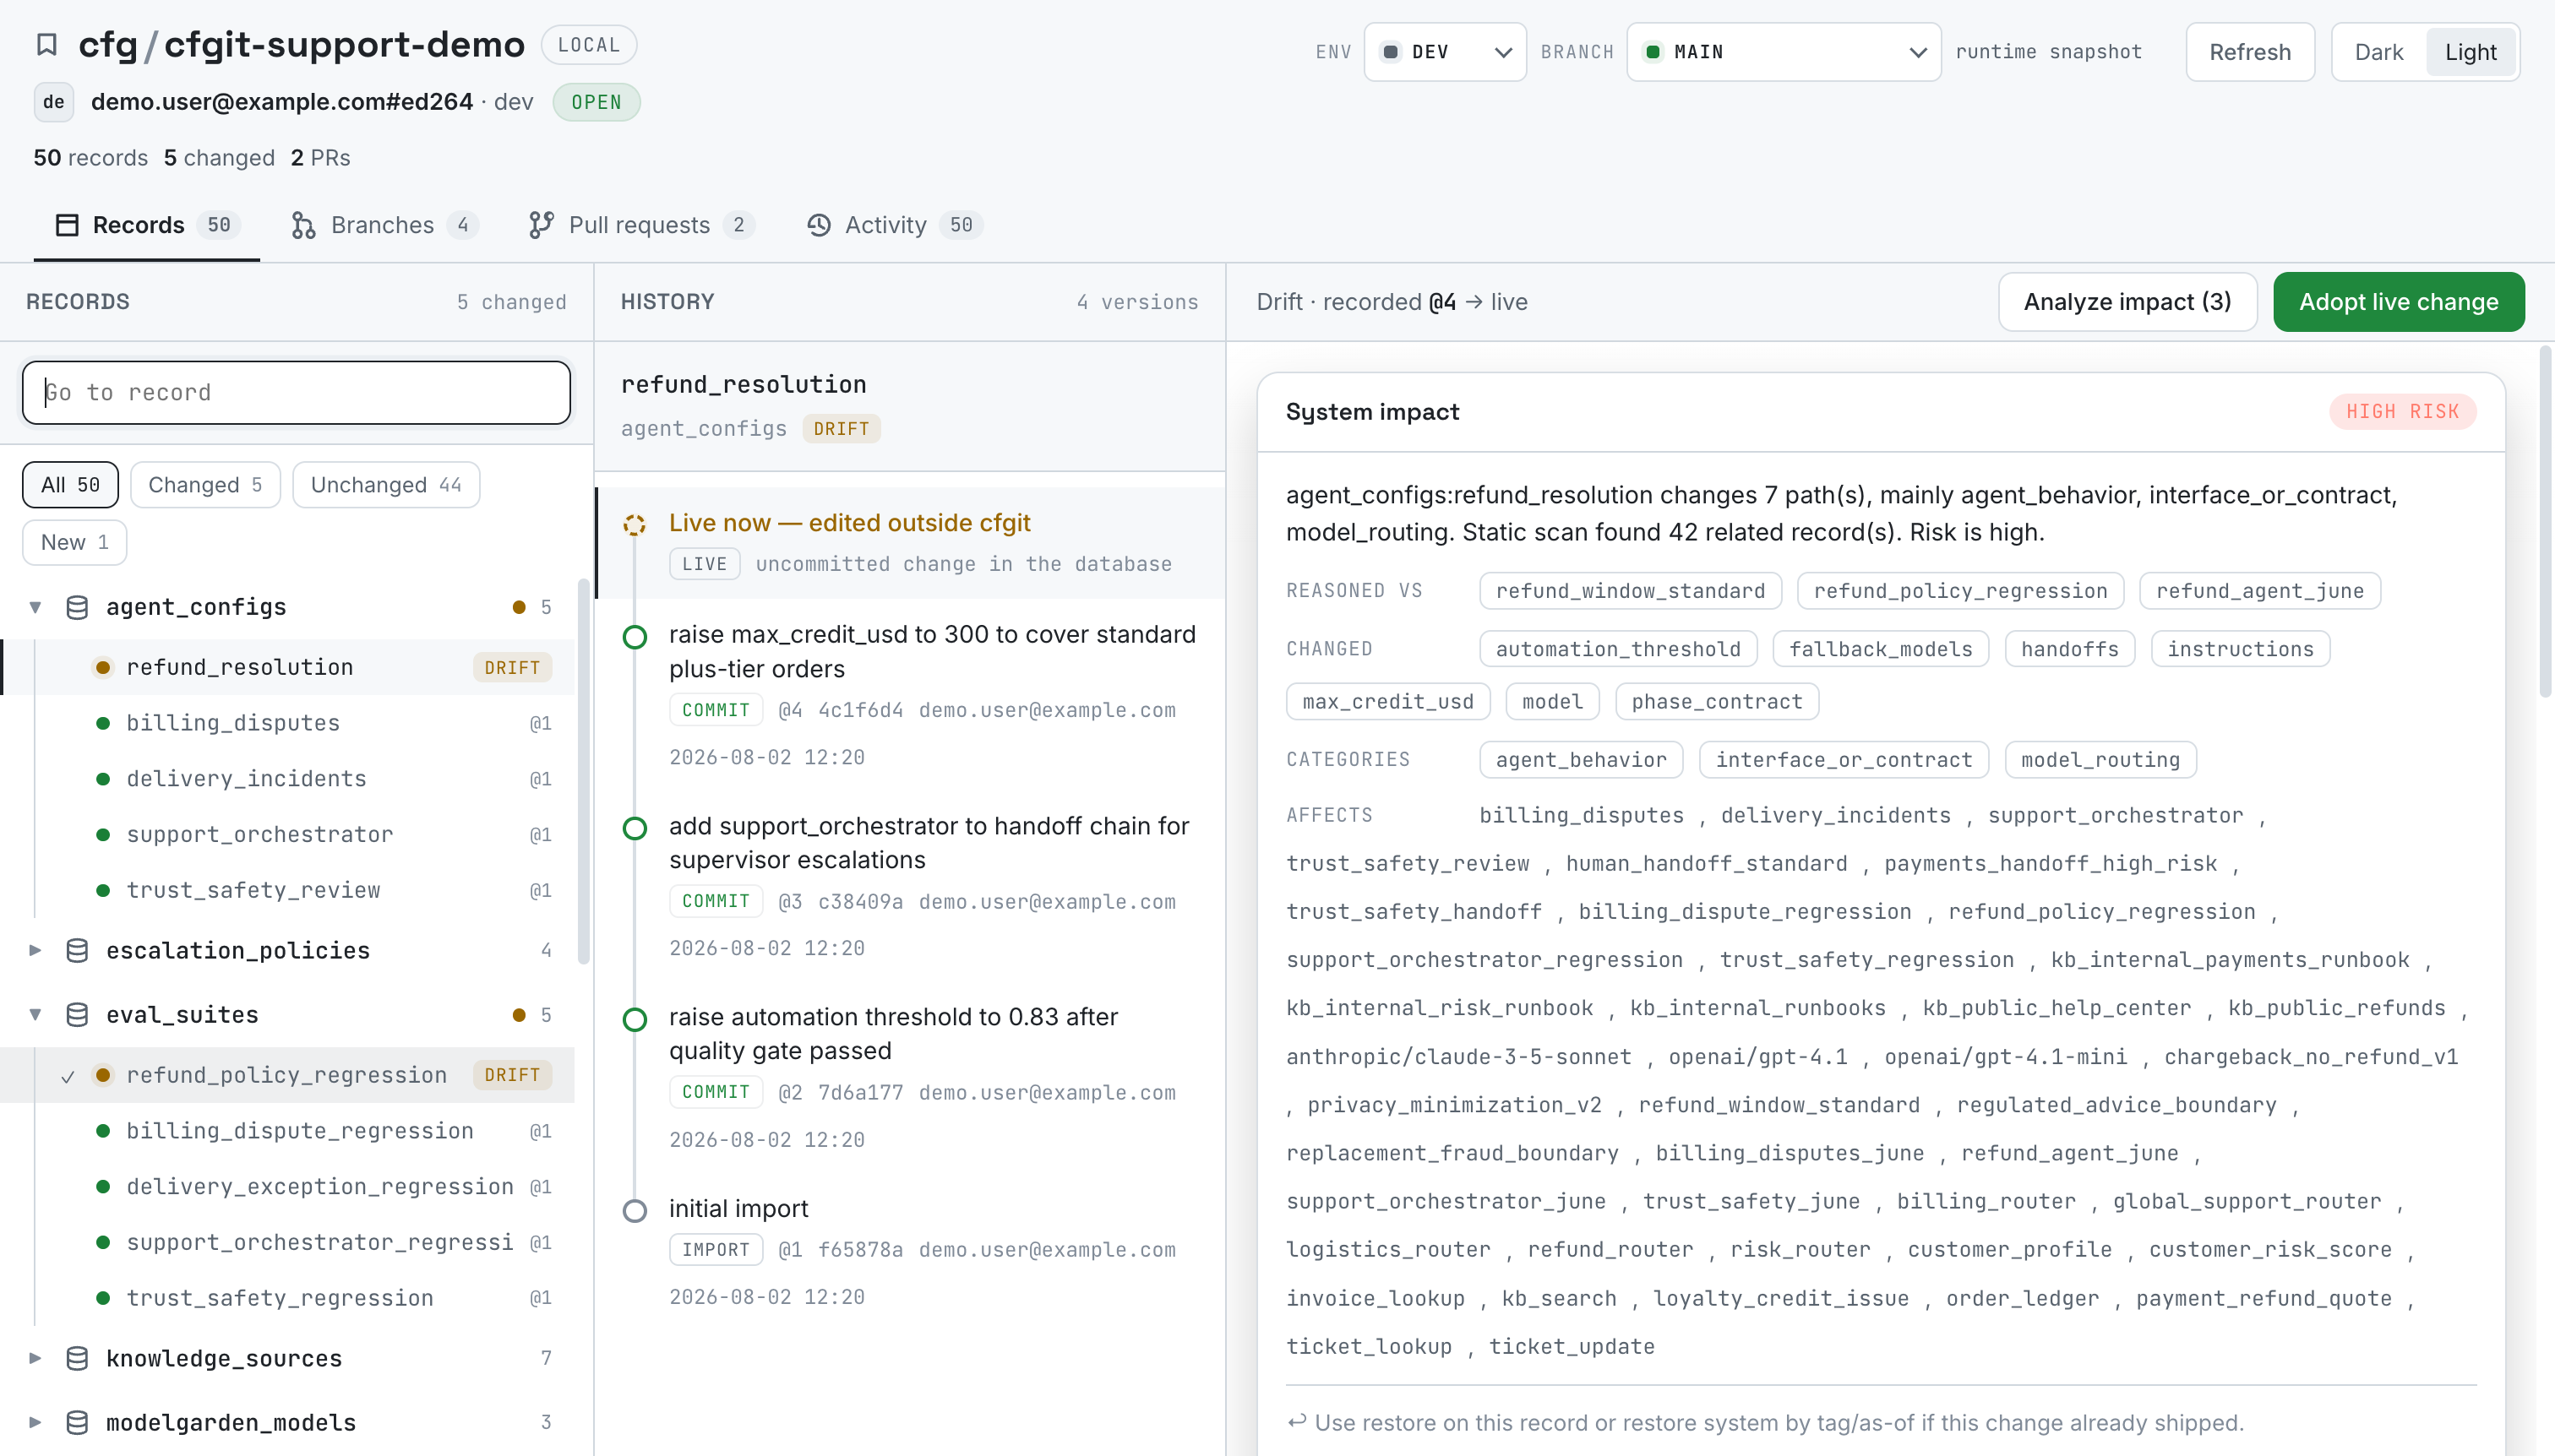Open the Records tab
This screenshot has height=1456, width=2555.
(147, 225)
